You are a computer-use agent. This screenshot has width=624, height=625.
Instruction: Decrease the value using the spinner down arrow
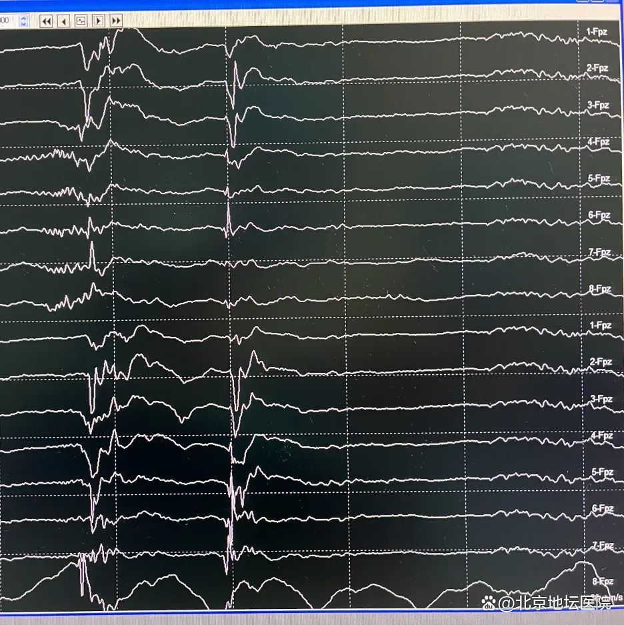coord(24,24)
